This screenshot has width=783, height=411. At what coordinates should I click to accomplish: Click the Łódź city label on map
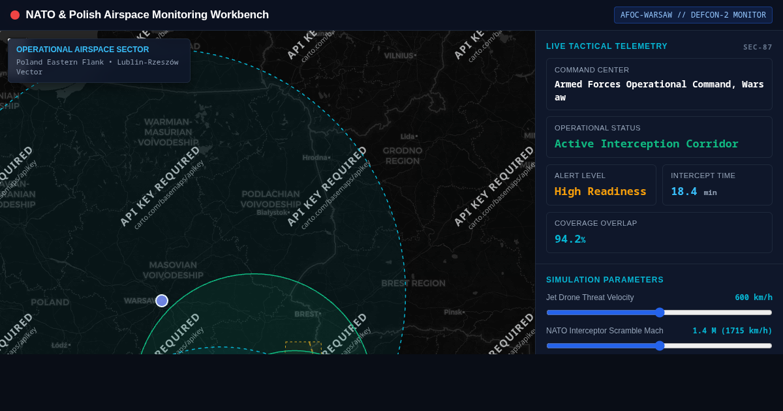61,345
